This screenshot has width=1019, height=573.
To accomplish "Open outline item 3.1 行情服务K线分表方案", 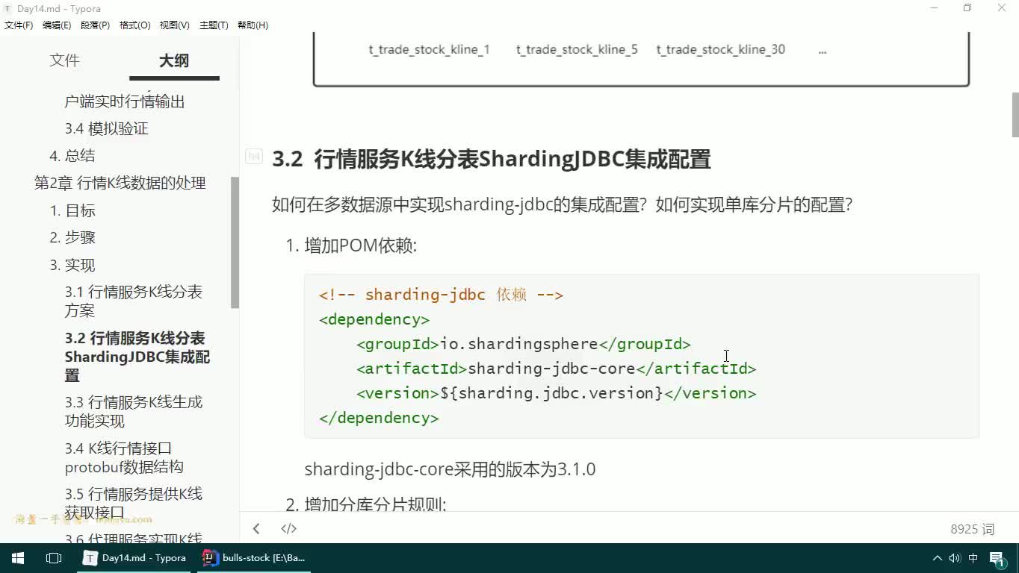I will (x=133, y=301).
